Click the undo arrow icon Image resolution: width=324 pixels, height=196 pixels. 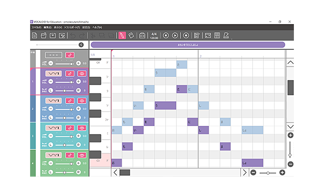[73, 36]
